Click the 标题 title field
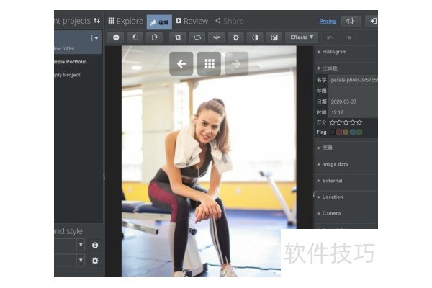The image size is (432, 288). click(x=354, y=91)
